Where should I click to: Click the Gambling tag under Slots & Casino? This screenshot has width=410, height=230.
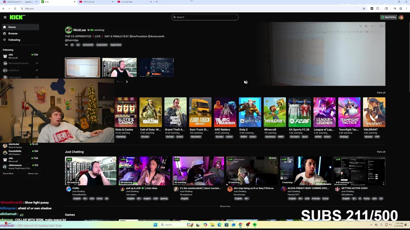coord(121,137)
